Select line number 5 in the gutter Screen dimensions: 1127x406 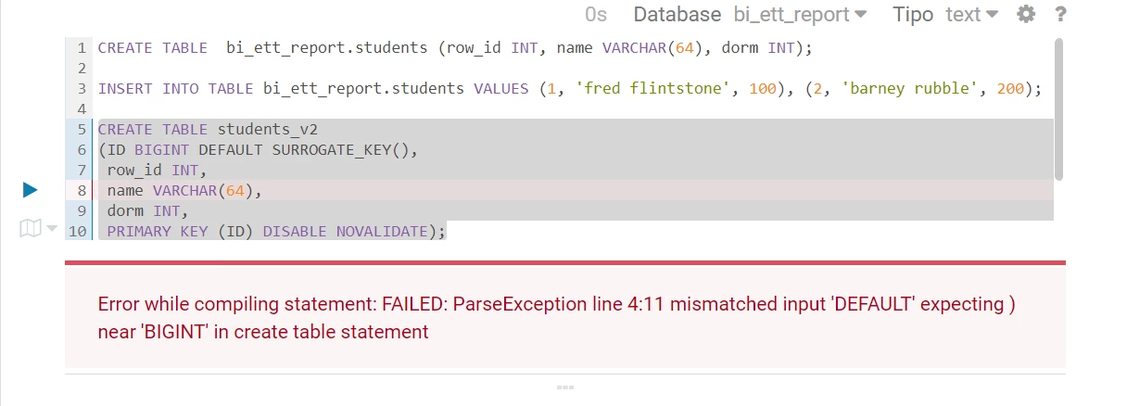point(82,130)
